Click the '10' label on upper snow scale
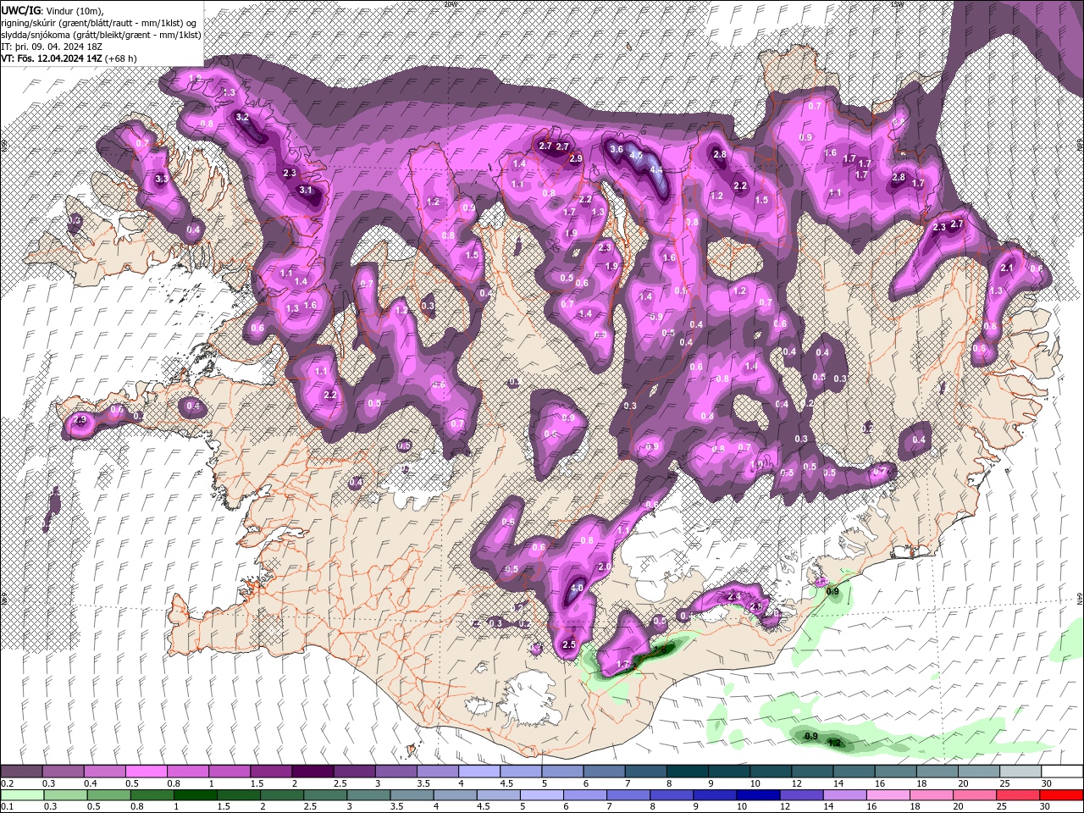This screenshot has width=1084, height=813. click(x=755, y=783)
